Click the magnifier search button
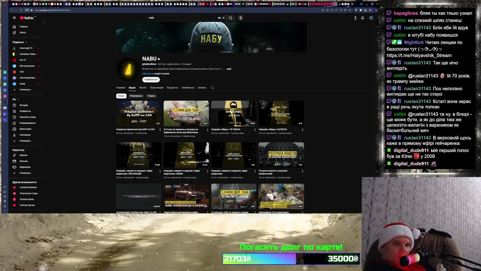Viewport: 481px width, 271px height. click(231, 18)
